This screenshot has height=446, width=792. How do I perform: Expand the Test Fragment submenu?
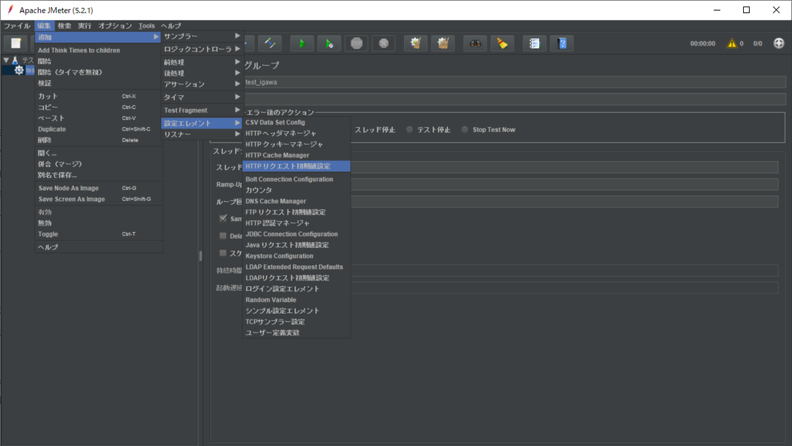click(x=203, y=110)
